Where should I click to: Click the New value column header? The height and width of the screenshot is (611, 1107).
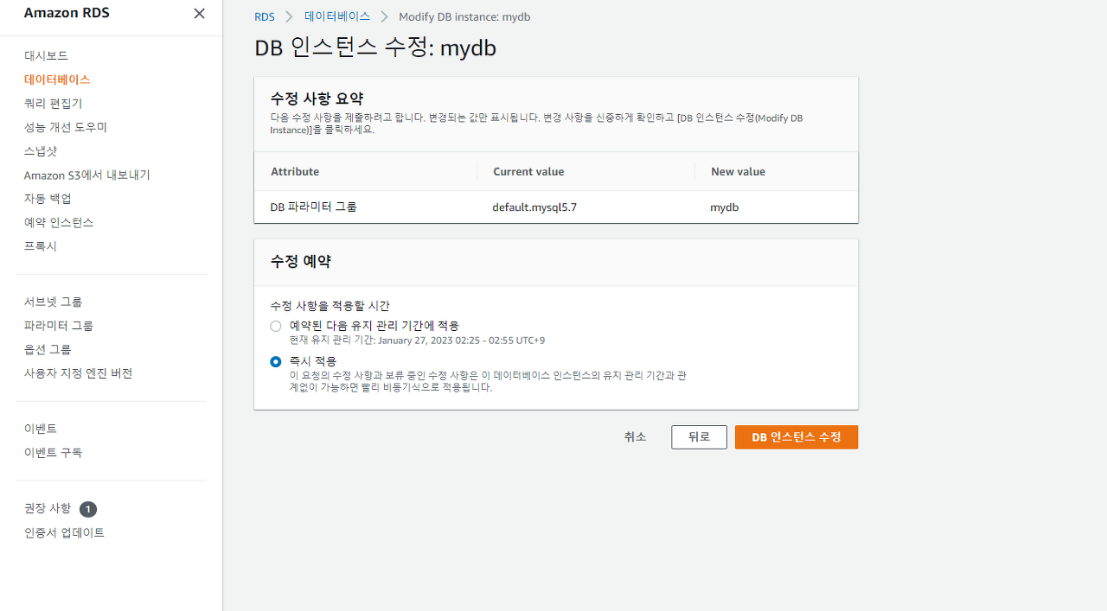(x=738, y=171)
